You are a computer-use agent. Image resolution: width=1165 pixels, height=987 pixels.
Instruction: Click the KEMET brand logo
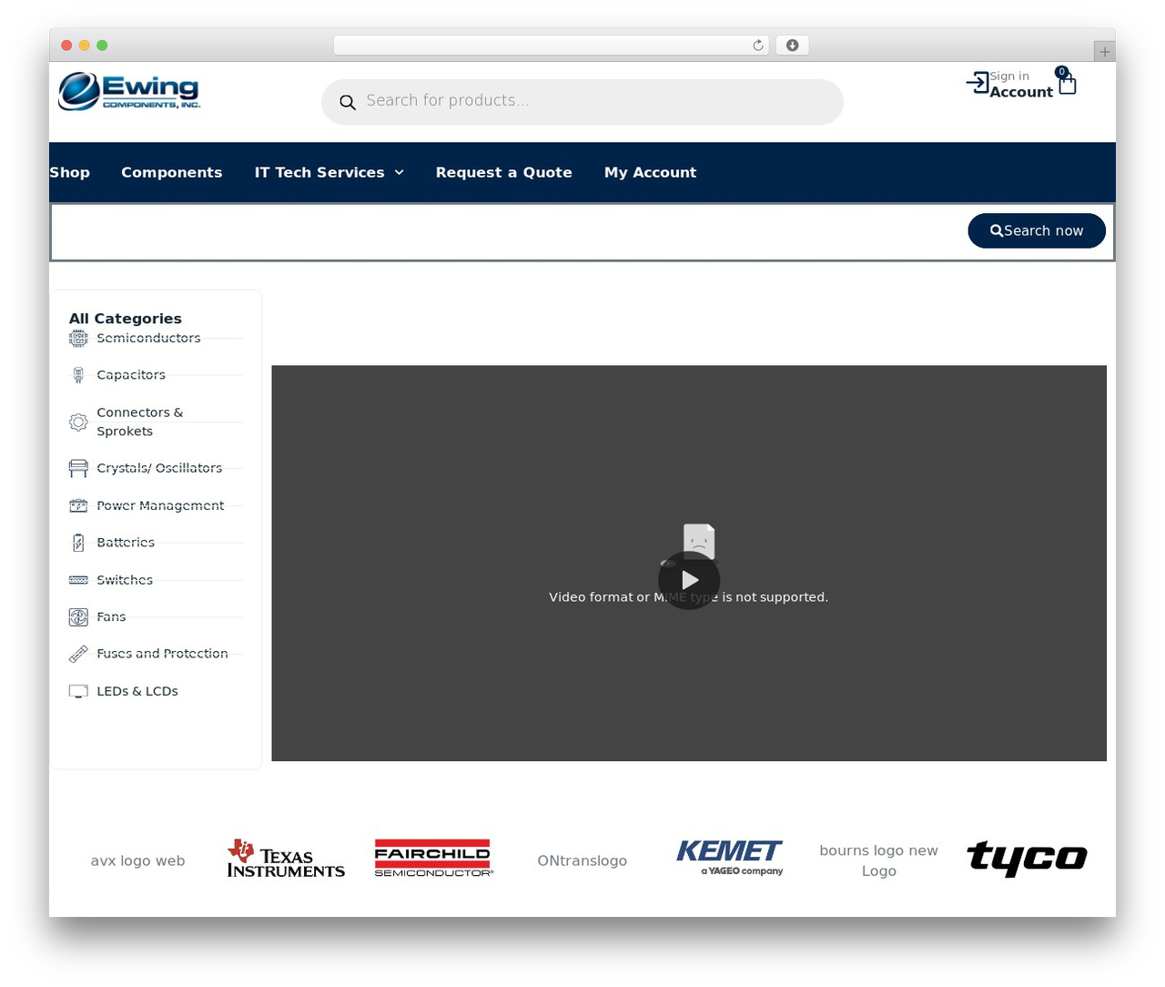click(x=730, y=859)
